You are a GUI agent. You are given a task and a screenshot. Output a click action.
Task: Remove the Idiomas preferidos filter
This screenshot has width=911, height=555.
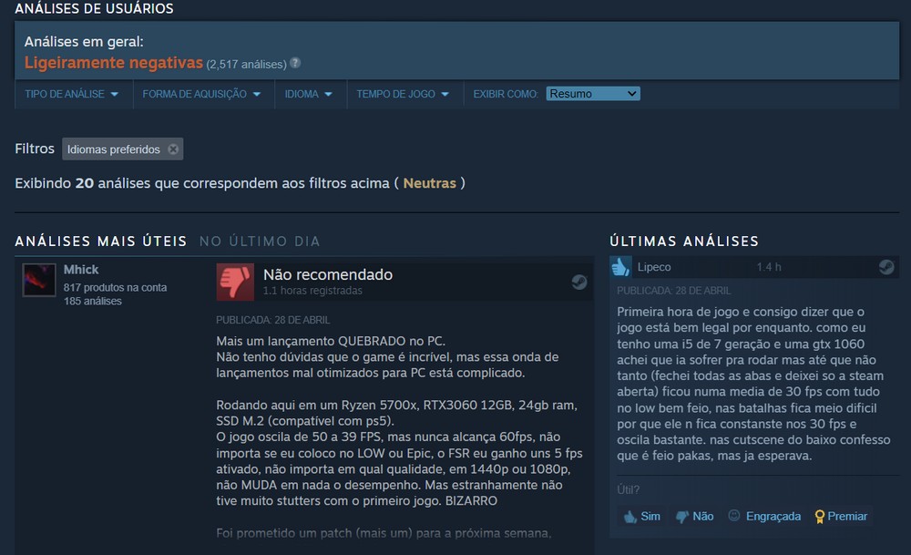point(173,149)
